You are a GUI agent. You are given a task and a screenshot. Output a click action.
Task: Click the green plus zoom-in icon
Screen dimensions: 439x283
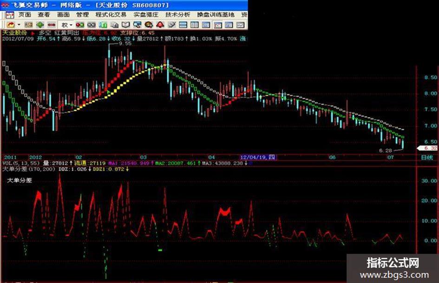[40, 25]
